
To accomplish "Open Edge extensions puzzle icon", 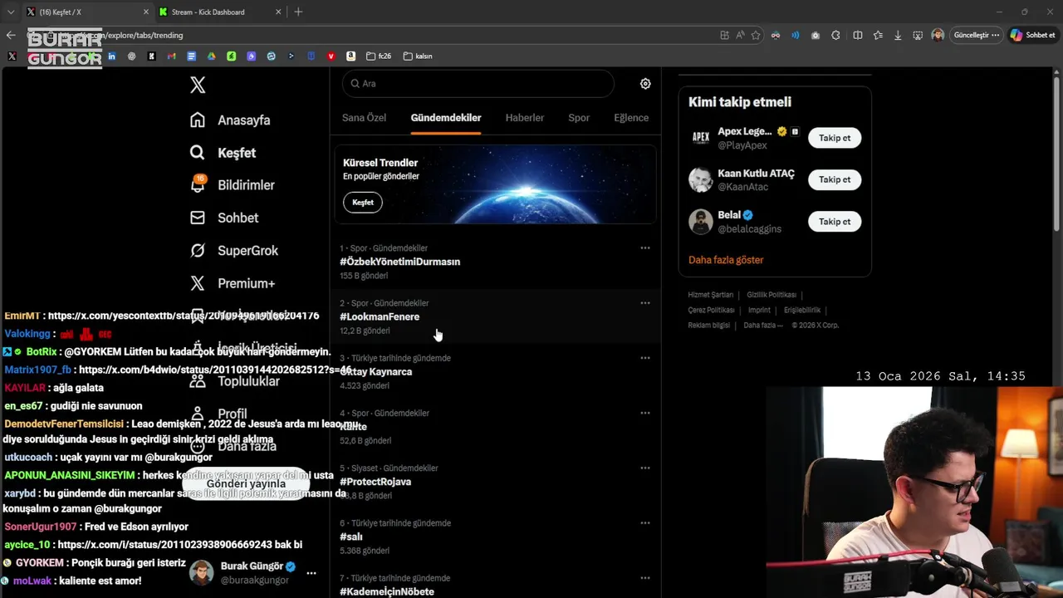I will point(835,35).
